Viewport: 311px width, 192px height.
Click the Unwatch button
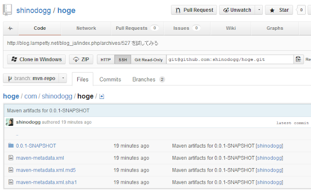click(x=237, y=10)
